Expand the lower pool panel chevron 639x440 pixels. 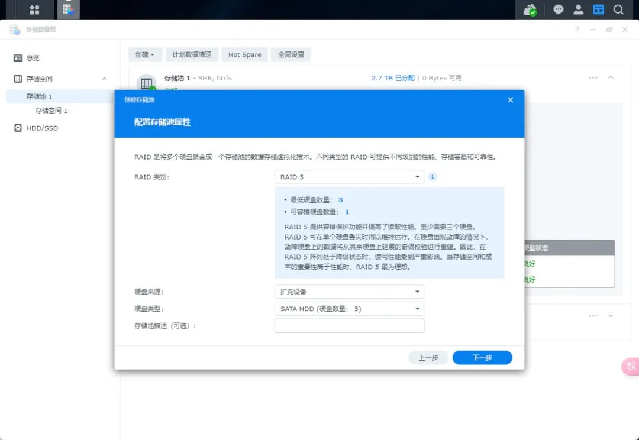click(611, 316)
